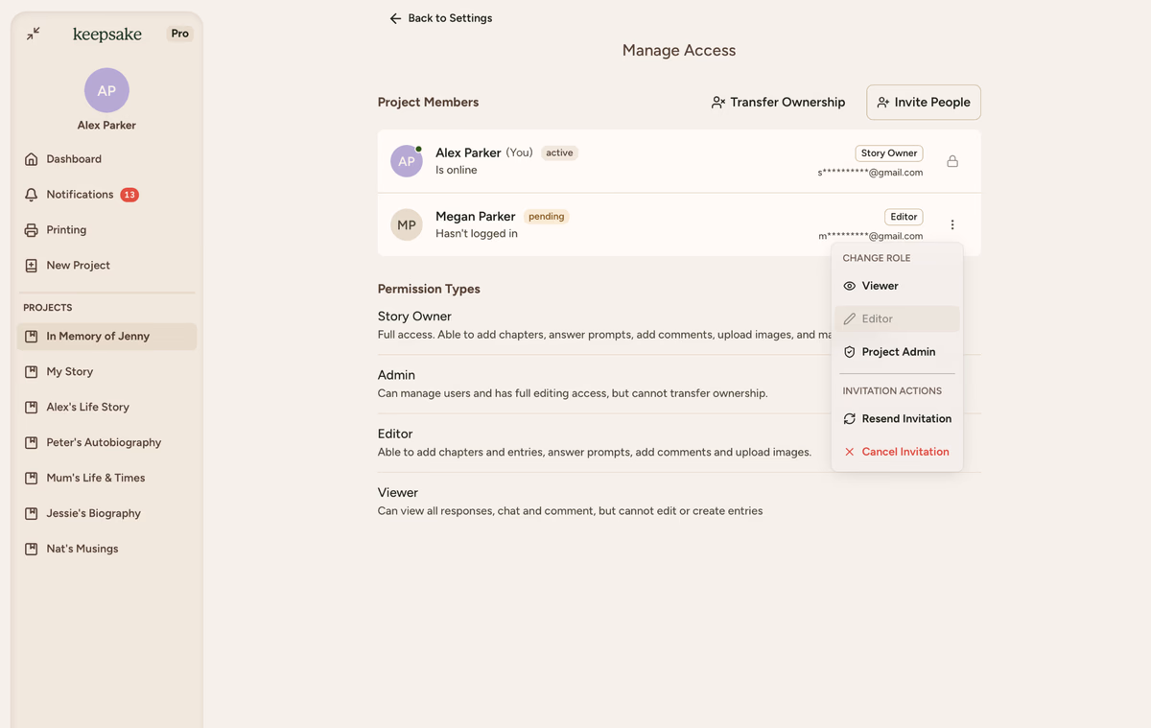1151x728 pixels.
Task: Click the red notifications count badge
Action: pos(129,195)
